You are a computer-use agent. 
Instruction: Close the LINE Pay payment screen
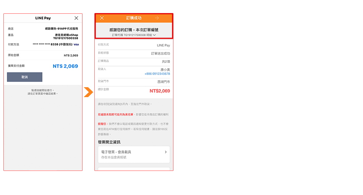click(76, 18)
